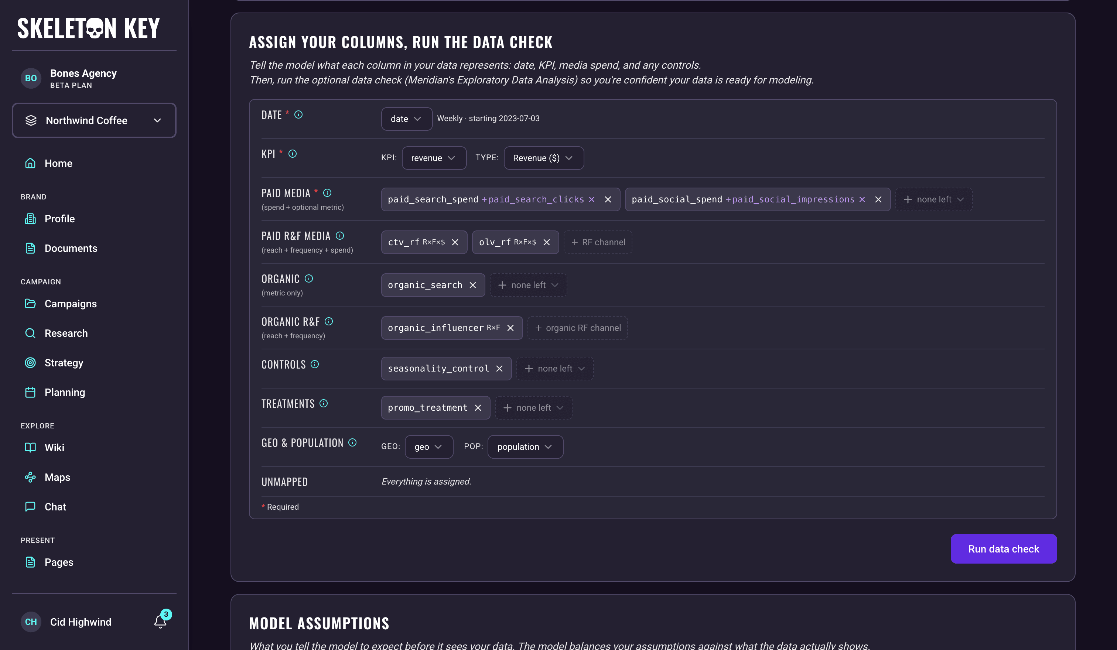Viewport: 1117px width, 650px height.
Task: Click Run data check button
Action: click(x=1004, y=549)
